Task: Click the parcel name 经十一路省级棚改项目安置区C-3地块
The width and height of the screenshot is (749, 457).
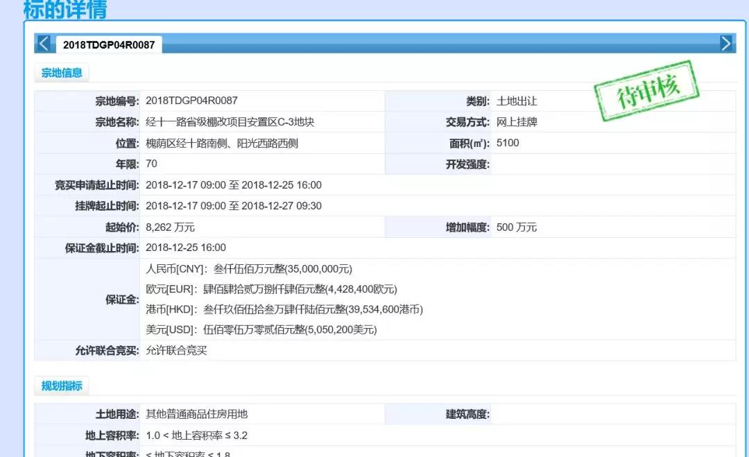Action: click(230, 122)
